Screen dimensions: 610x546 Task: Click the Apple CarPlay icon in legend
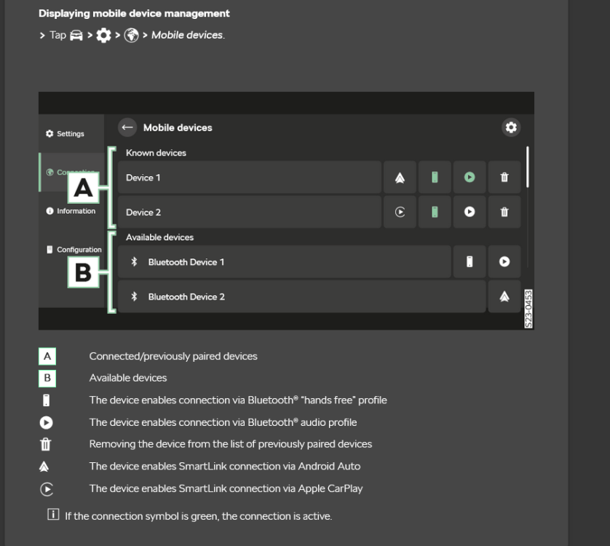(47, 488)
